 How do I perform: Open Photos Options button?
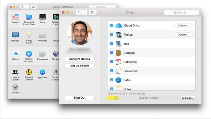(183, 34)
